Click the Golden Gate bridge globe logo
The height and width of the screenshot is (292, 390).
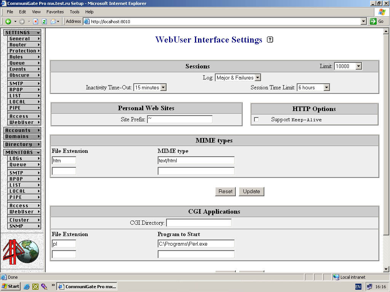tap(21, 252)
